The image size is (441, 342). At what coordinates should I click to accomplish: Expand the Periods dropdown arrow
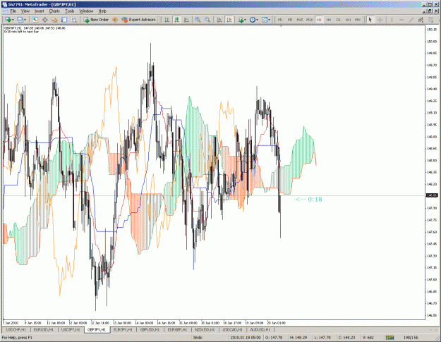tap(257, 20)
